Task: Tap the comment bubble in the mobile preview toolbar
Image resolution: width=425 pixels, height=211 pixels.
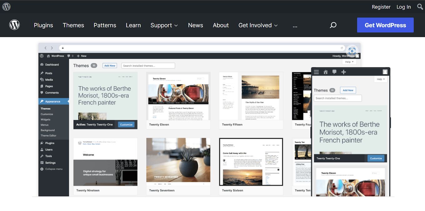Action: (x=334, y=72)
